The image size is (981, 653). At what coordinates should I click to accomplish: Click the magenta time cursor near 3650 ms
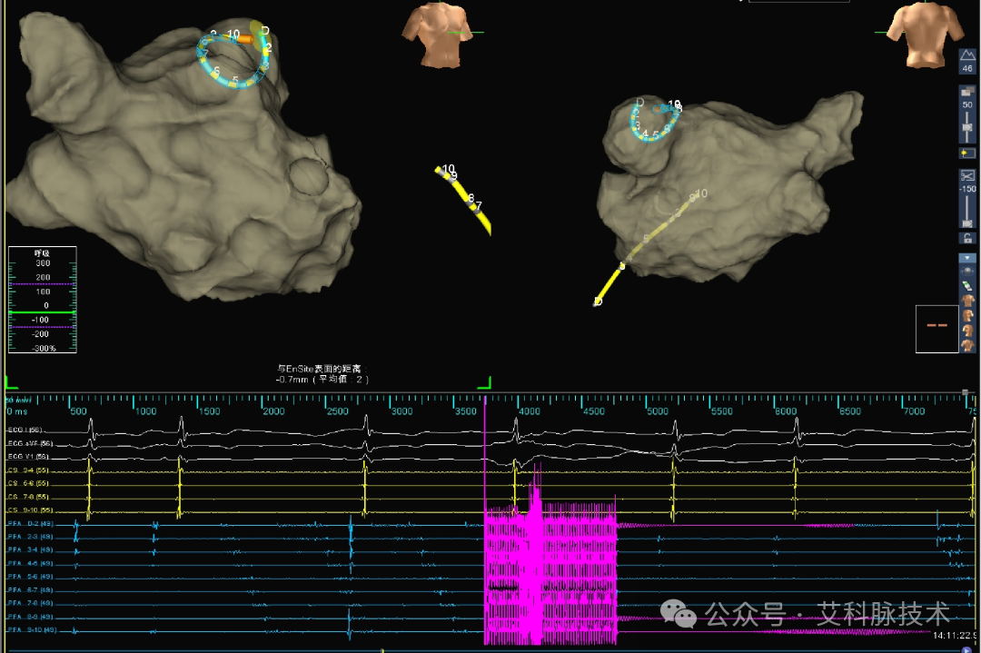point(485,519)
